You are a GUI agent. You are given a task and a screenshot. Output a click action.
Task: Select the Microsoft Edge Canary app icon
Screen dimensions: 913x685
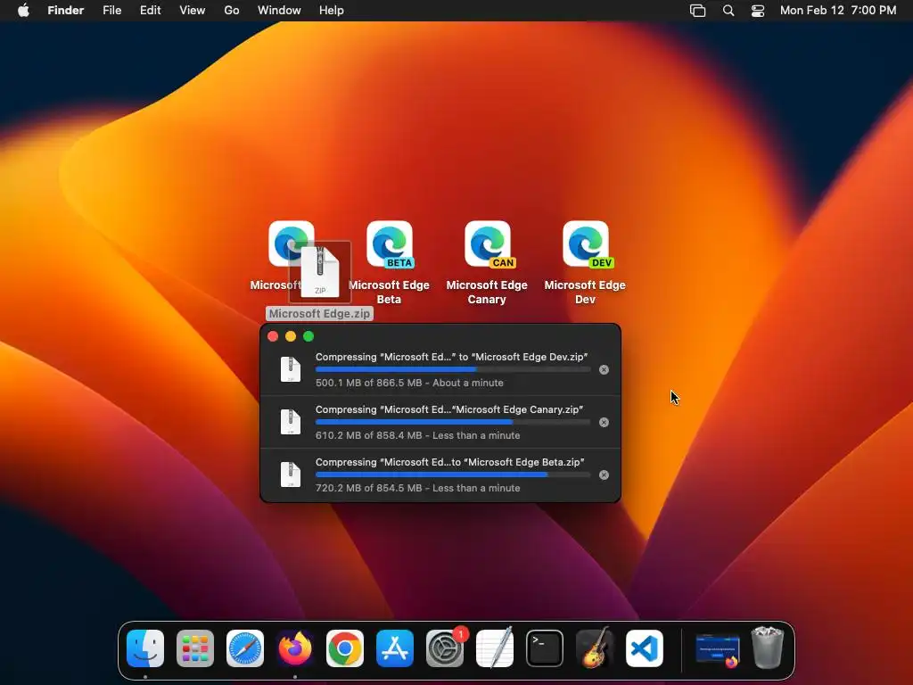[488, 243]
